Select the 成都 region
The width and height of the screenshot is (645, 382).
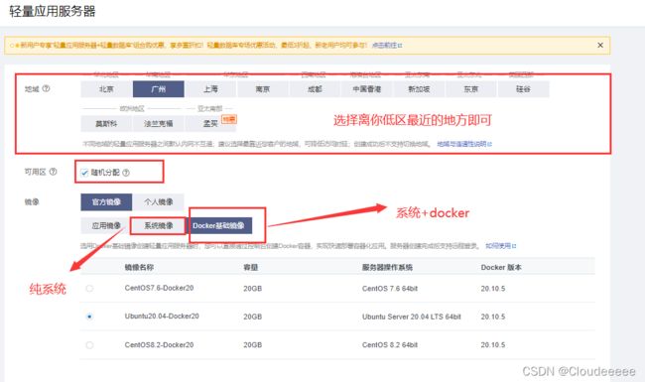[x=315, y=89]
